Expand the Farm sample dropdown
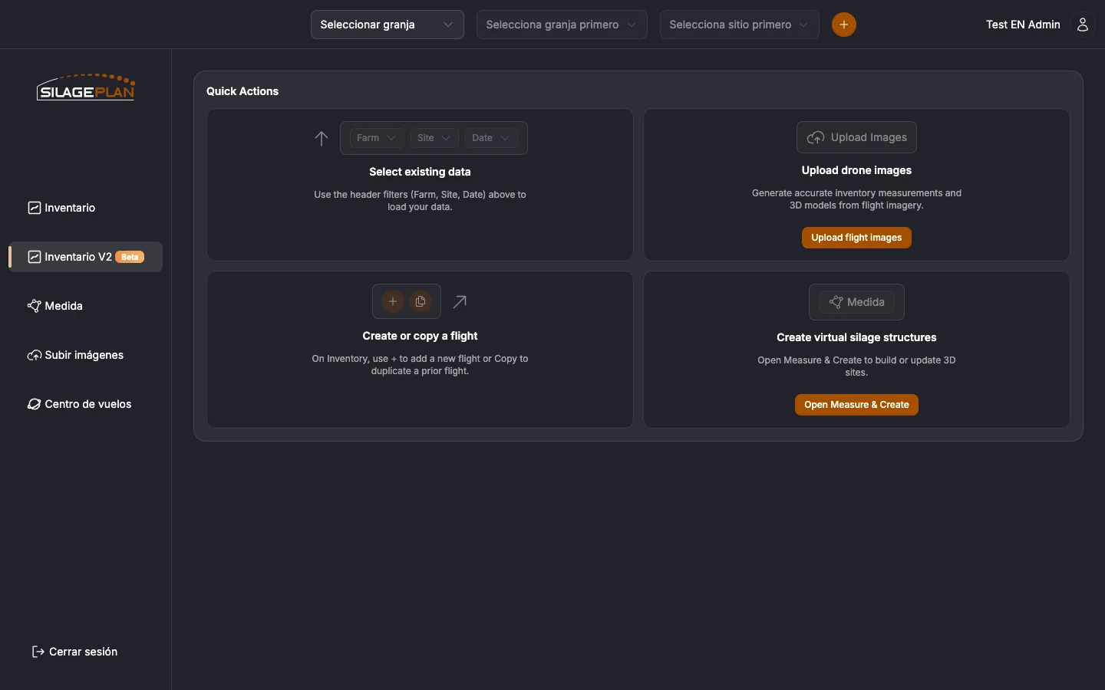Screen dimensions: 1105x690 click(x=377, y=138)
